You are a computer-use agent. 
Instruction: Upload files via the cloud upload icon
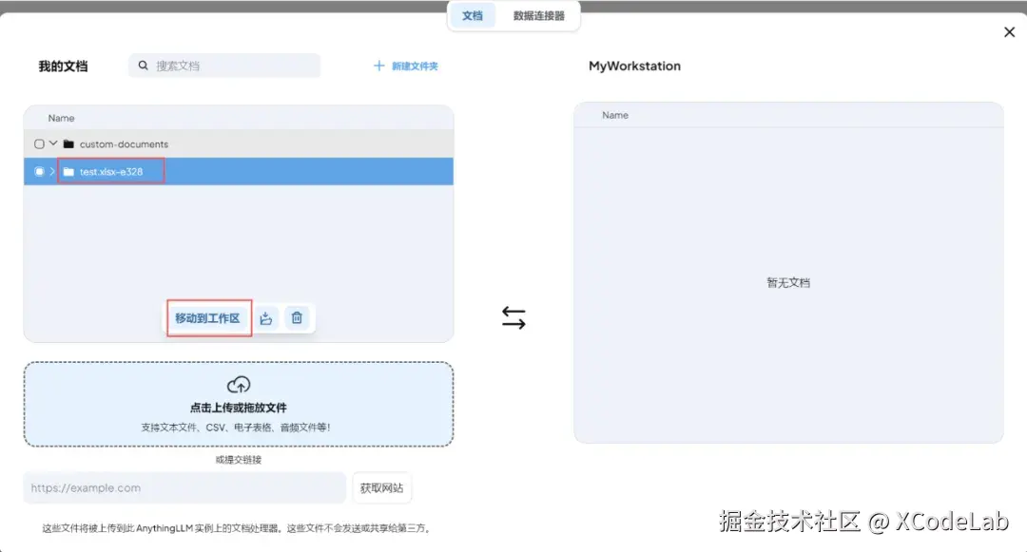tap(239, 385)
